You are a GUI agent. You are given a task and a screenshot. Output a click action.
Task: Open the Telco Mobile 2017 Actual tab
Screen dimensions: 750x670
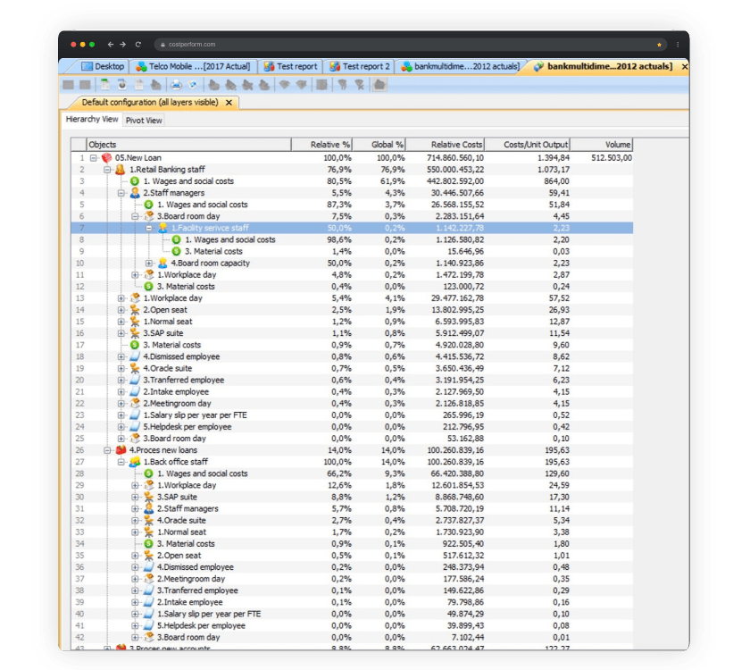click(193, 66)
